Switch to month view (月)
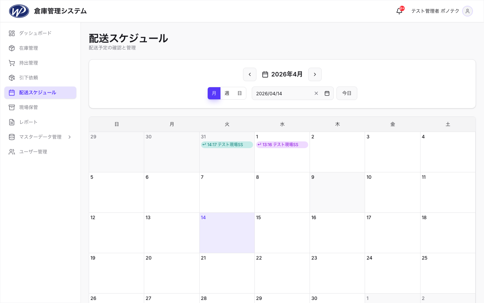Image resolution: width=484 pixels, height=303 pixels. tap(214, 93)
